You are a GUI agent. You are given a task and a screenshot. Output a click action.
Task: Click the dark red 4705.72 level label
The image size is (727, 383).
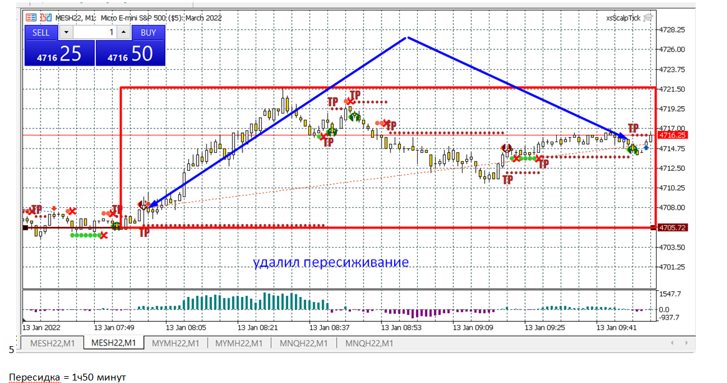[672, 228]
